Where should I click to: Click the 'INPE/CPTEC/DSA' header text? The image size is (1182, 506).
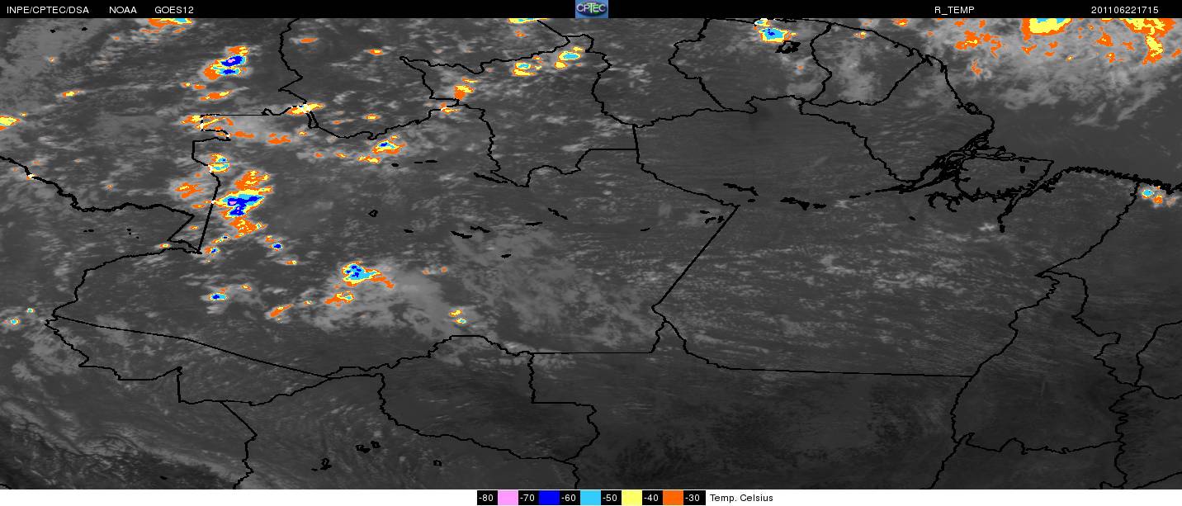48,10
